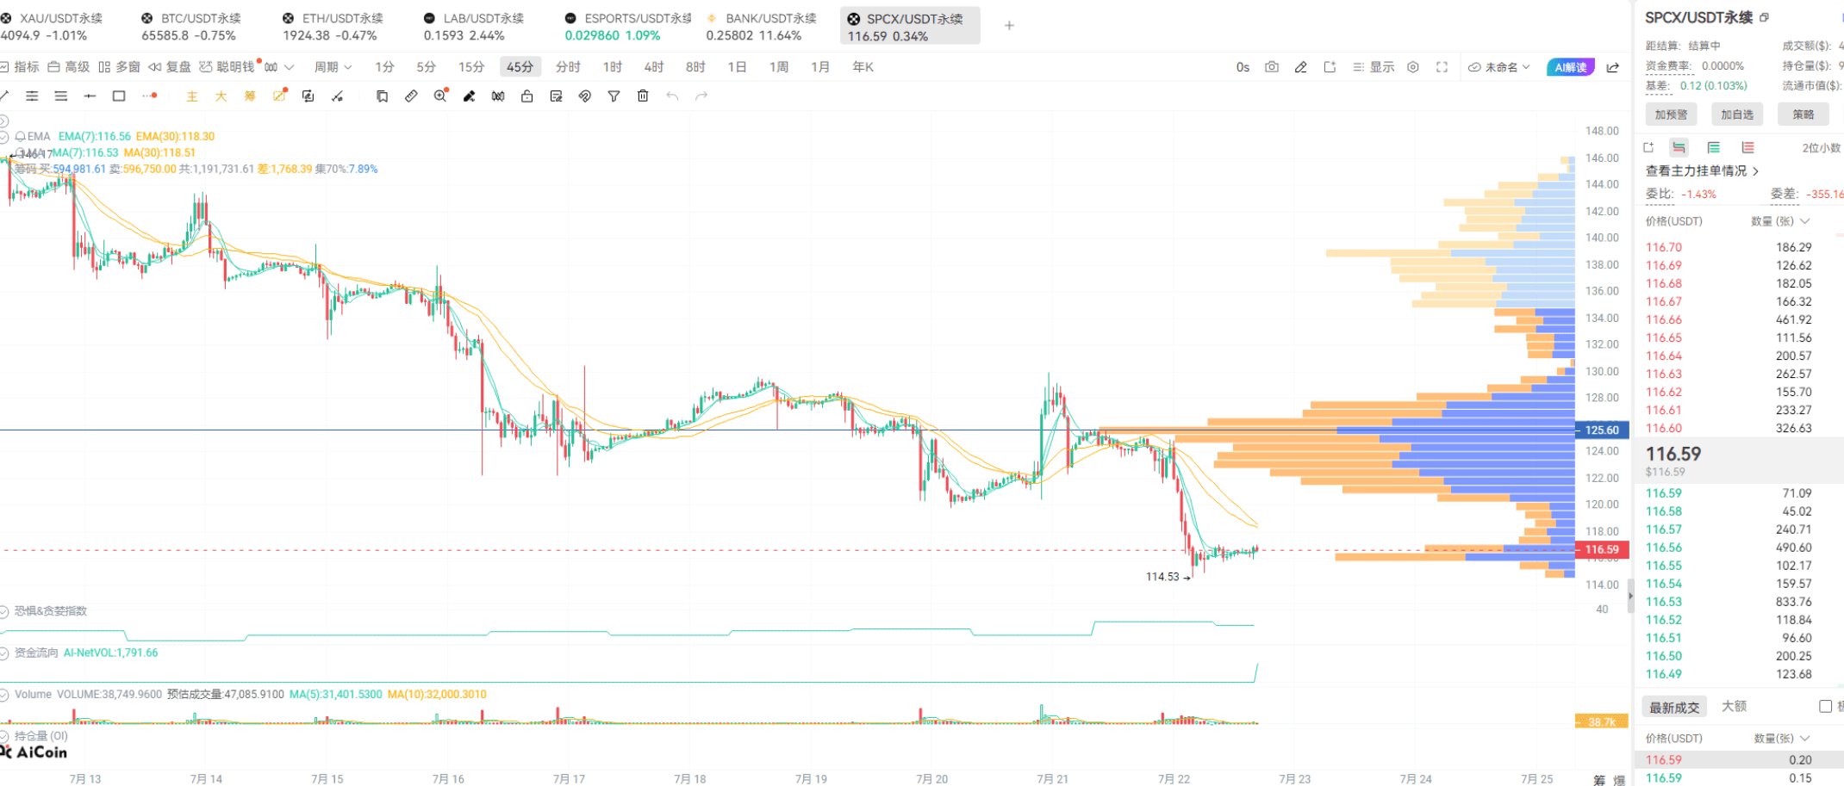This screenshot has height=786, width=1844.
Task: Toggle EMA indicator alert bell
Action: [x=20, y=136]
